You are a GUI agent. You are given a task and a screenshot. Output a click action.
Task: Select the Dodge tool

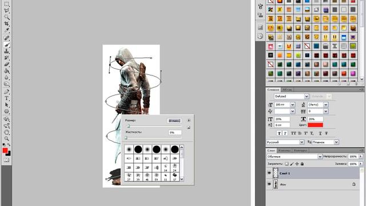click(6, 84)
